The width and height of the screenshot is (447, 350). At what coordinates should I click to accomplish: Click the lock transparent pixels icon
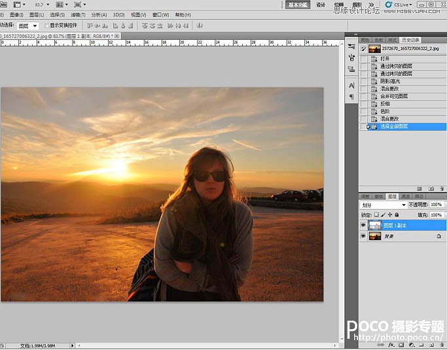click(x=376, y=215)
